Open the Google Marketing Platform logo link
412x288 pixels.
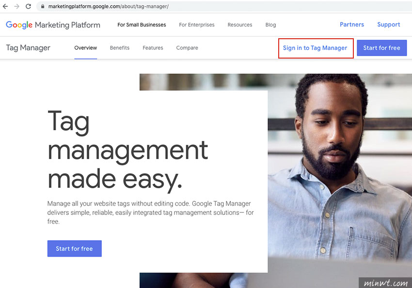point(53,25)
